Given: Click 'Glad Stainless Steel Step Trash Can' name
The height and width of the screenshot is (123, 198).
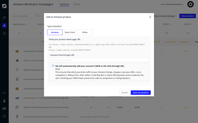Looking at the screenshot, I should coord(46,117).
